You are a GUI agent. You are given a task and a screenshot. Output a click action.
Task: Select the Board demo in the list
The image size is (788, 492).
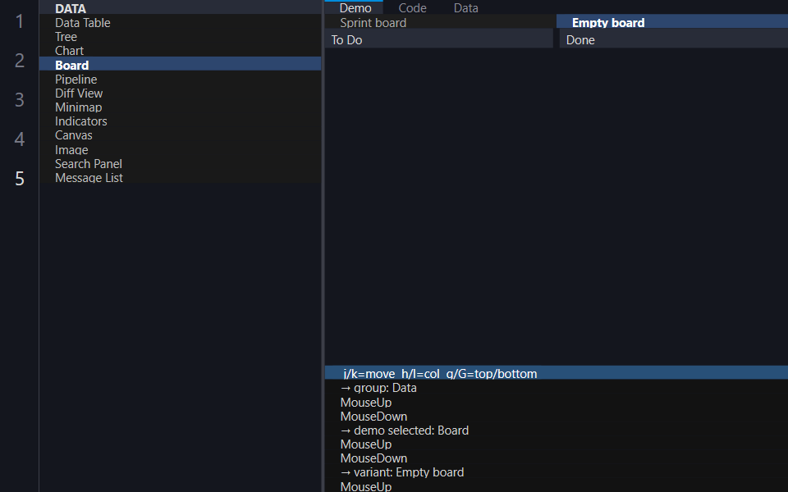coord(180,65)
